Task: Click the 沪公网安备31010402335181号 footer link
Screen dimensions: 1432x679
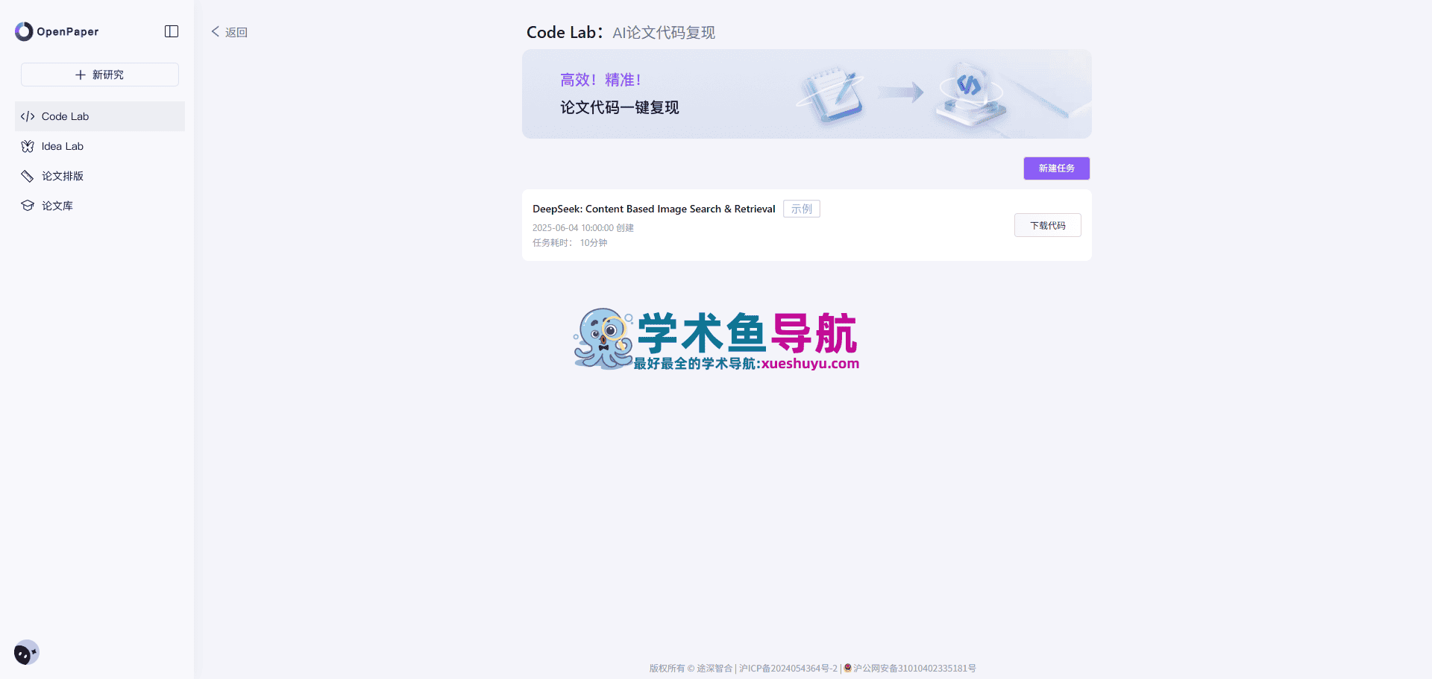Action: [914, 669]
